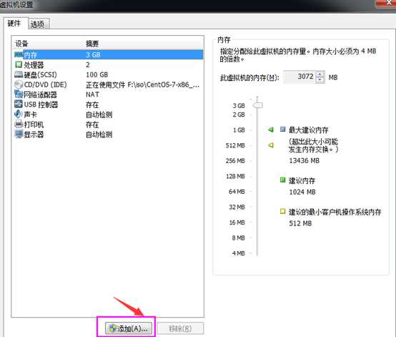Click the 声卡 sound card icon
The width and height of the screenshot is (396, 337).
click(x=18, y=114)
